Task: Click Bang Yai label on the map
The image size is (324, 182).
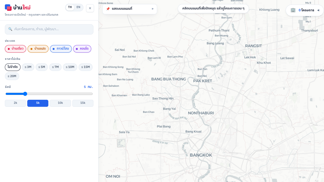Action: click(x=169, y=109)
